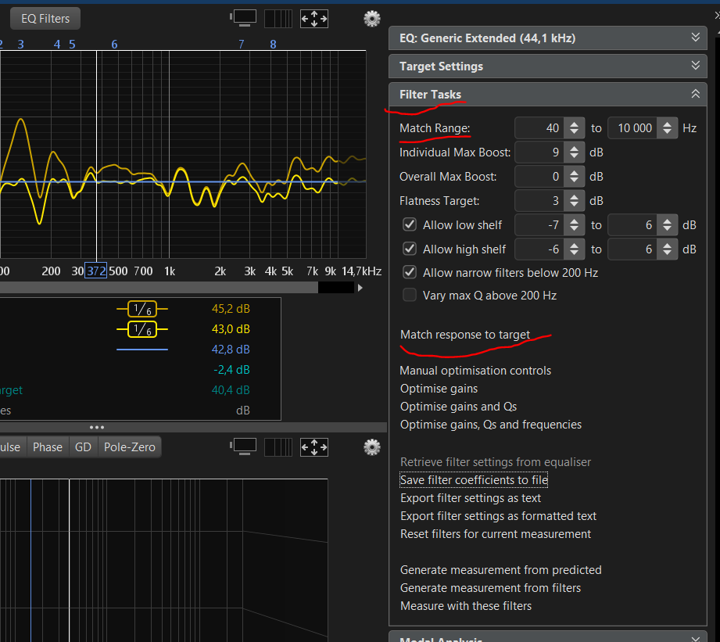Click the fit-to-data arrows icon above EQ graph
Image resolution: width=720 pixels, height=642 pixels.
click(x=314, y=19)
